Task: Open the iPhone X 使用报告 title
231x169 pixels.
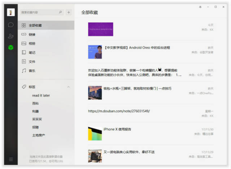Action: [x=117, y=129]
